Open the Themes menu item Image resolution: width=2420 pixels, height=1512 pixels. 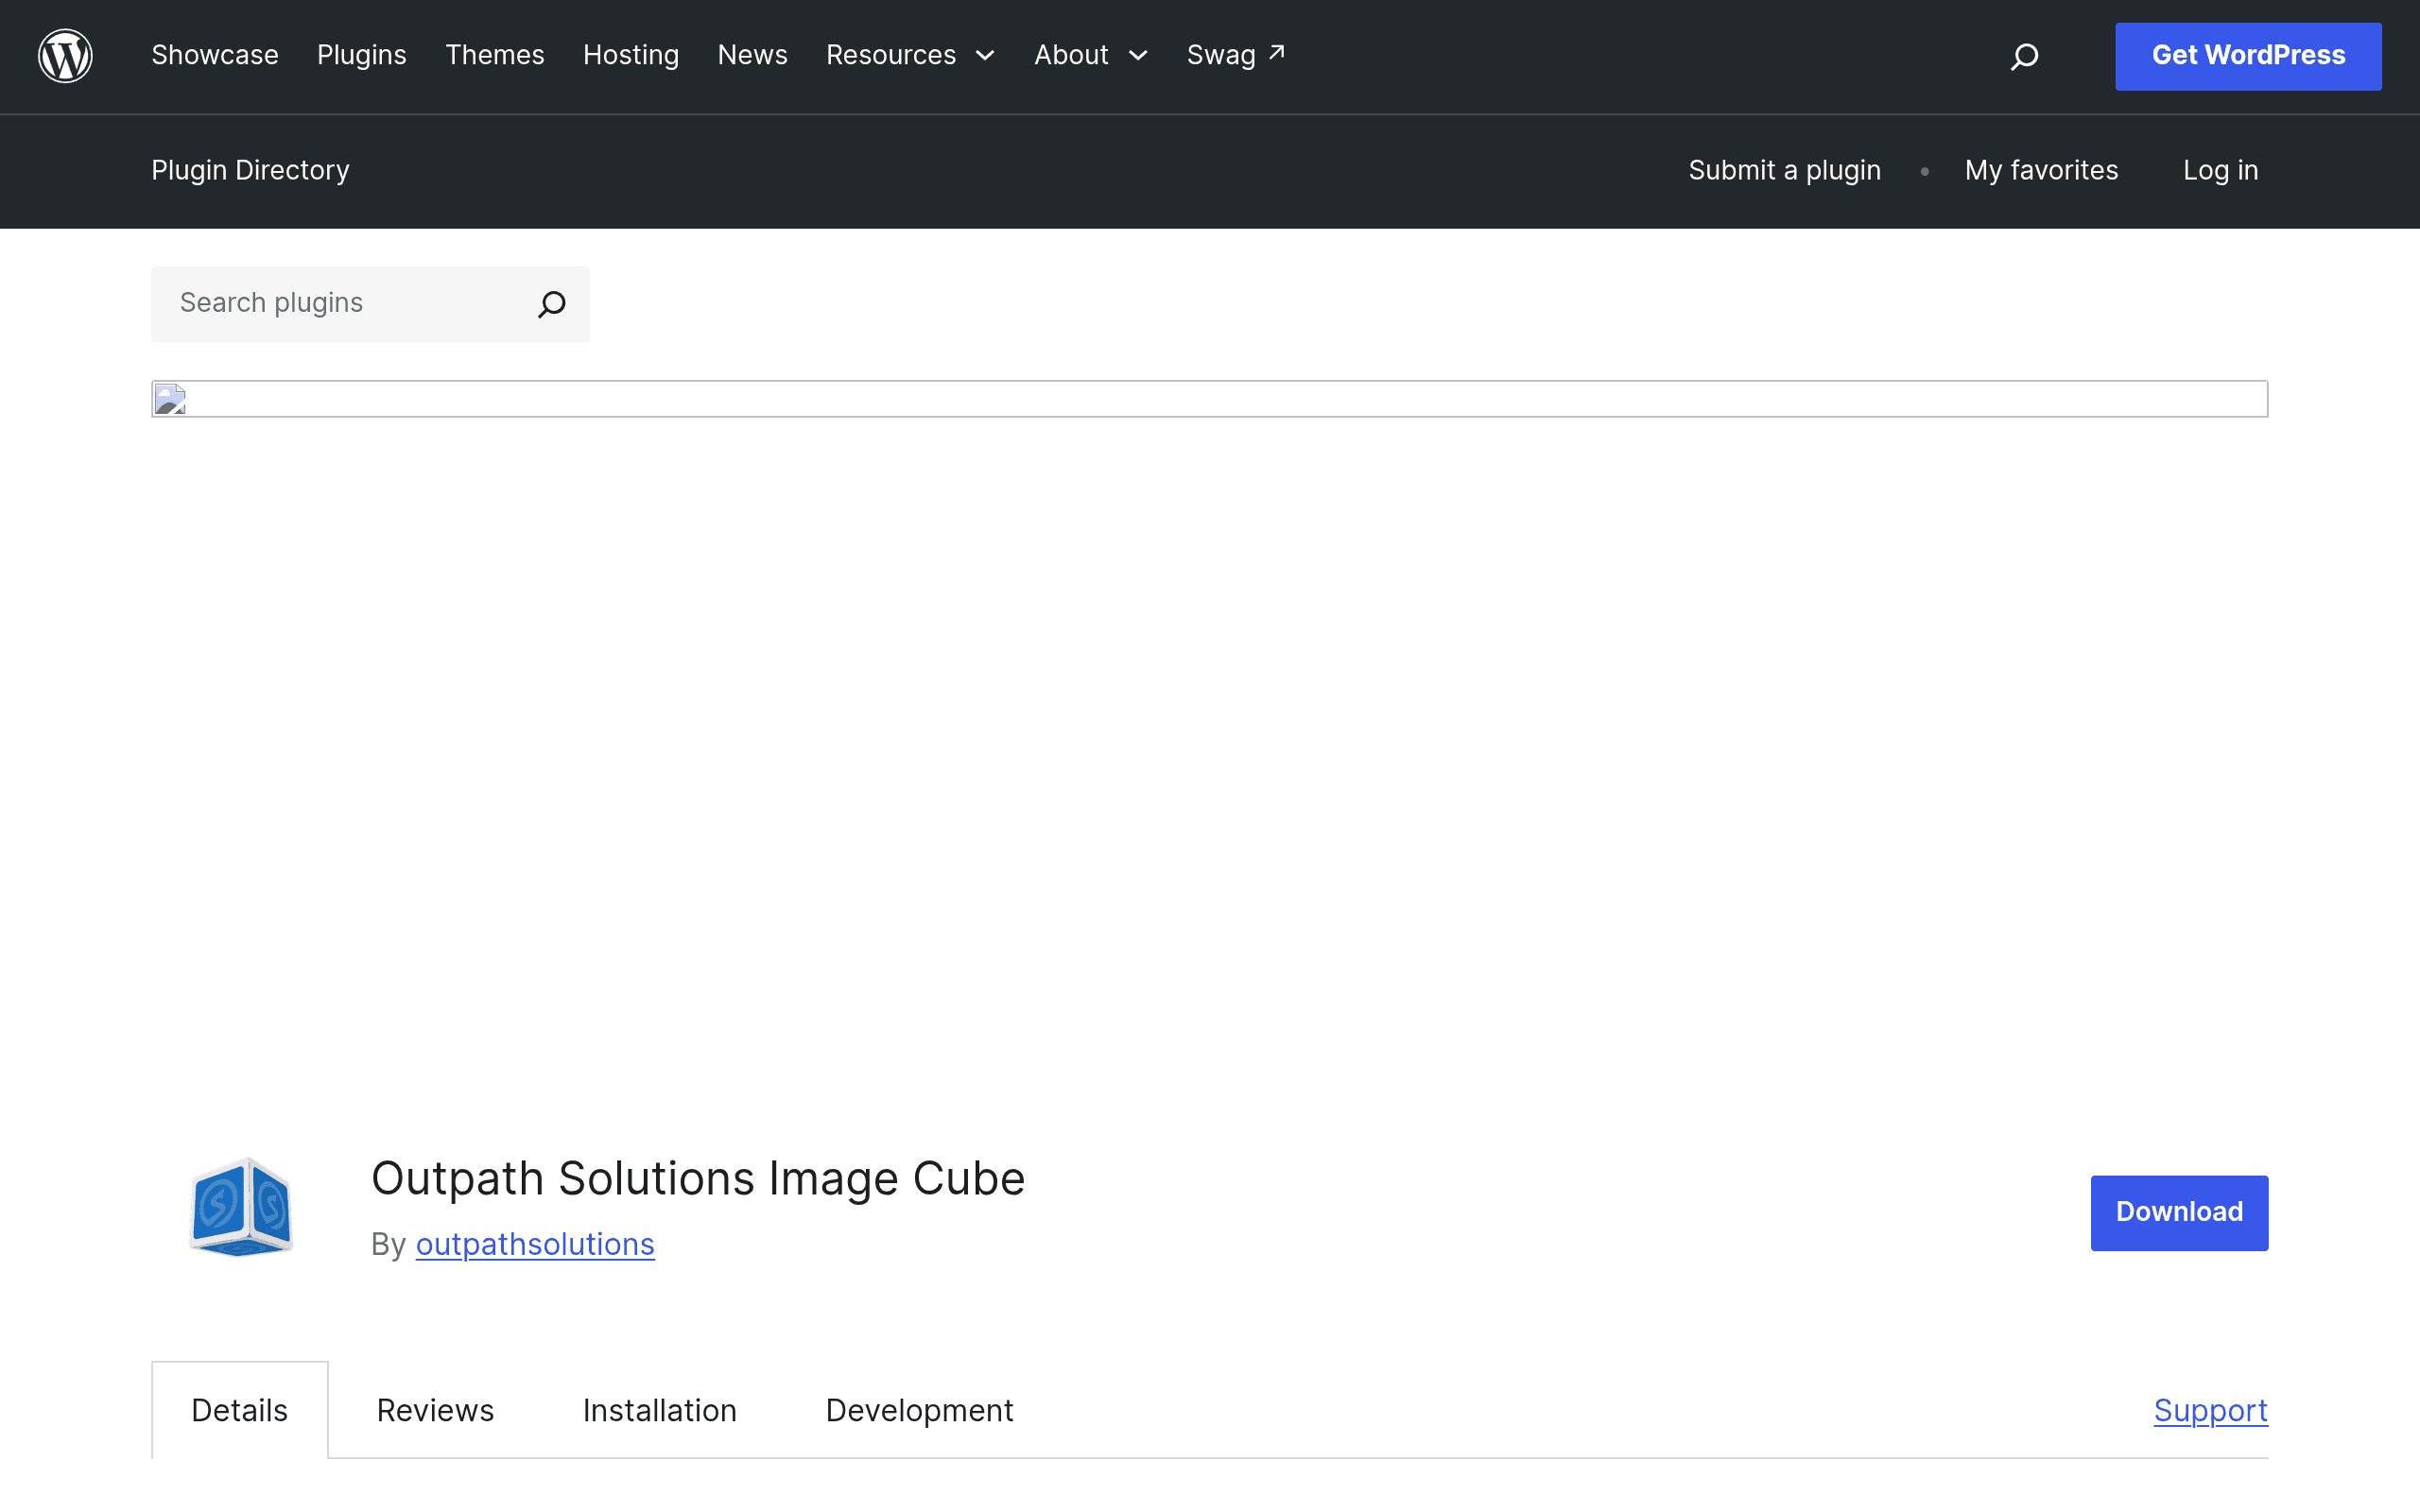coord(495,55)
